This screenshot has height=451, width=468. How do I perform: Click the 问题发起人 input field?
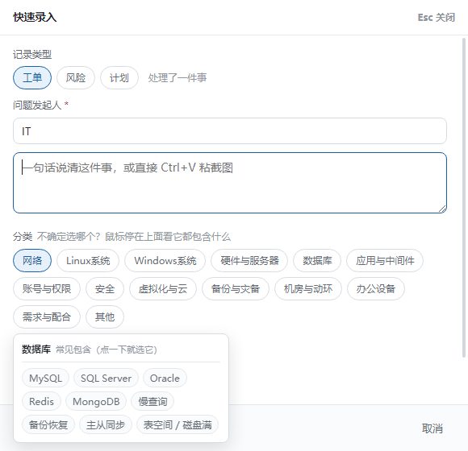230,131
